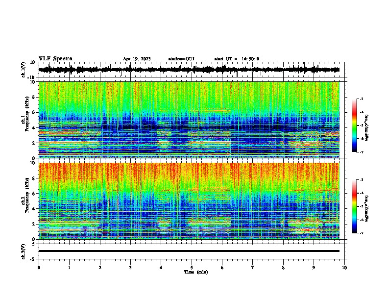Click the time axis tick label "7"
This screenshot has height=300, width=388.
253,268
